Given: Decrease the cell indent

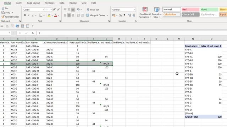Looking at the screenshot, I should tap(78, 15).
